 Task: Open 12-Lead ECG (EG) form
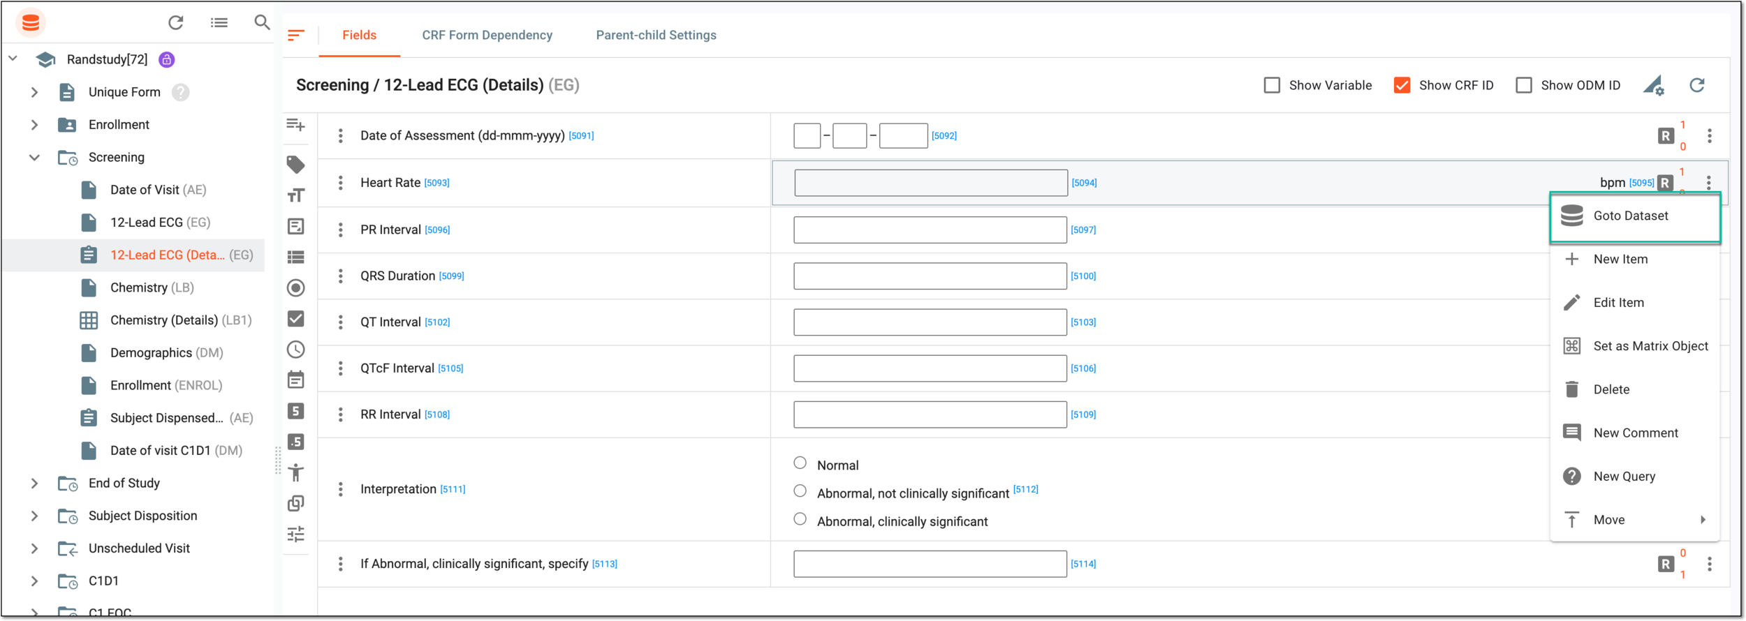point(160,223)
